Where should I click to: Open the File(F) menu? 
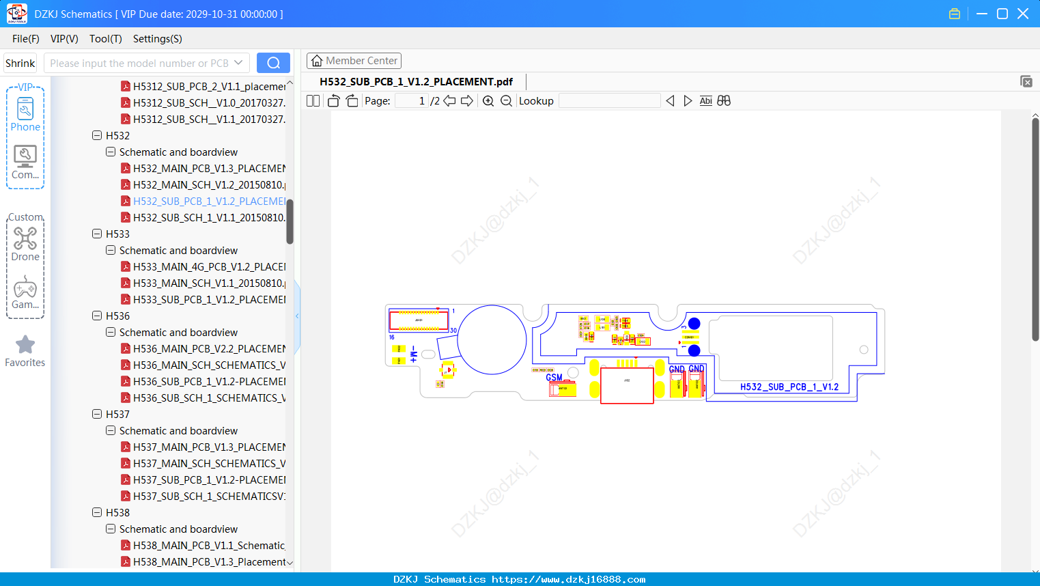pyautogui.click(x=26, y=39)
